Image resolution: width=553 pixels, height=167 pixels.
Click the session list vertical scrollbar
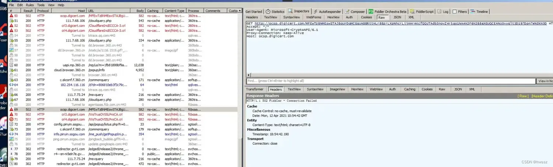pyautogui.click(x=239, y=88)
